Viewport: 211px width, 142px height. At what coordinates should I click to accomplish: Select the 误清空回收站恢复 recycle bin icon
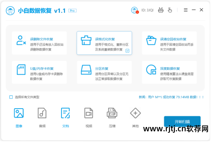[151, 40]
